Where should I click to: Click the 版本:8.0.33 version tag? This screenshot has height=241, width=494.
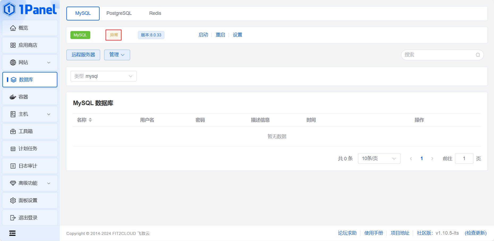point(151,35)
